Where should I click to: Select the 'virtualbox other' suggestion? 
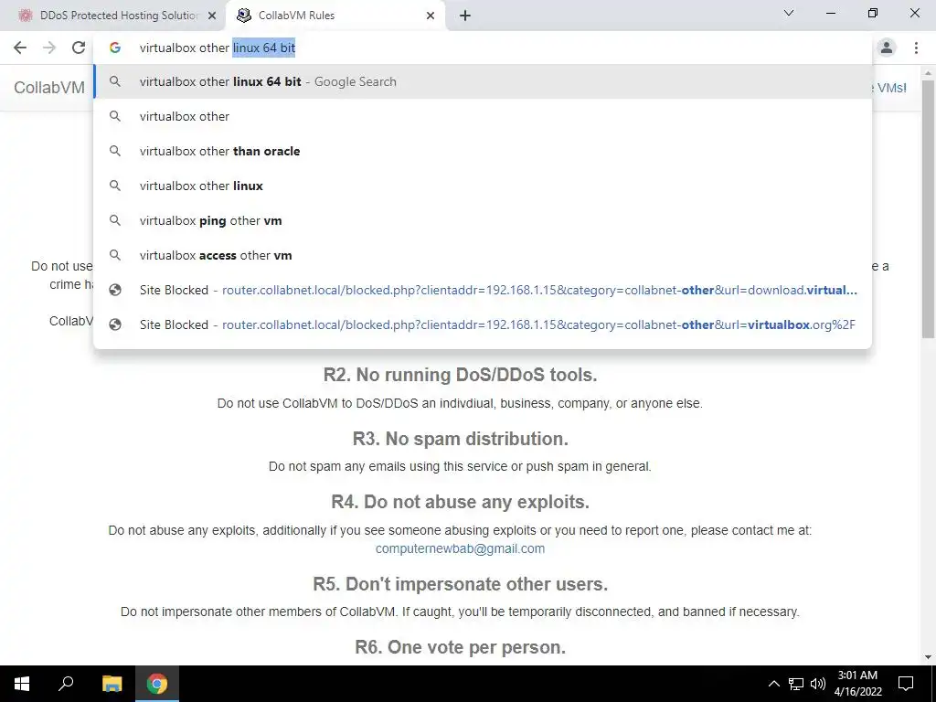click(483, 116)
